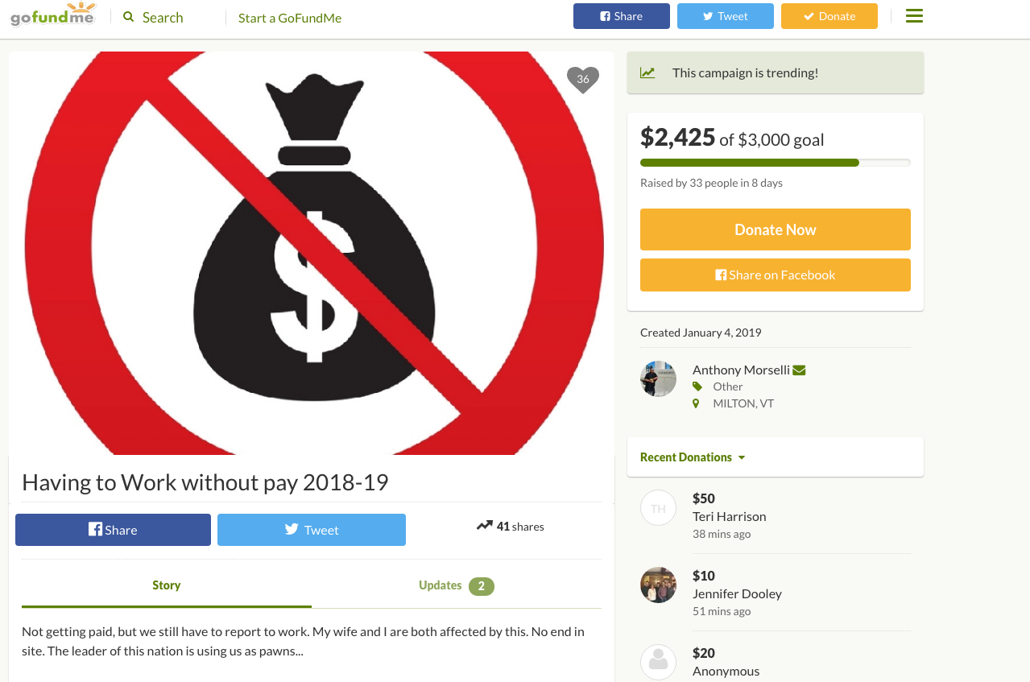
Task: Open the hamburger menu
Action: tap(914, 16)
